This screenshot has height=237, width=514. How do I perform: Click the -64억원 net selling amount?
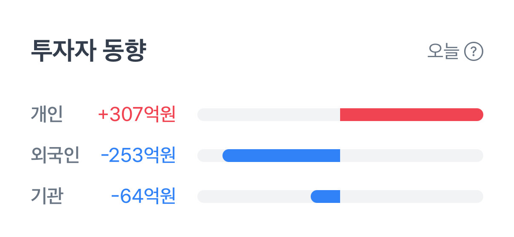[143, 197]
